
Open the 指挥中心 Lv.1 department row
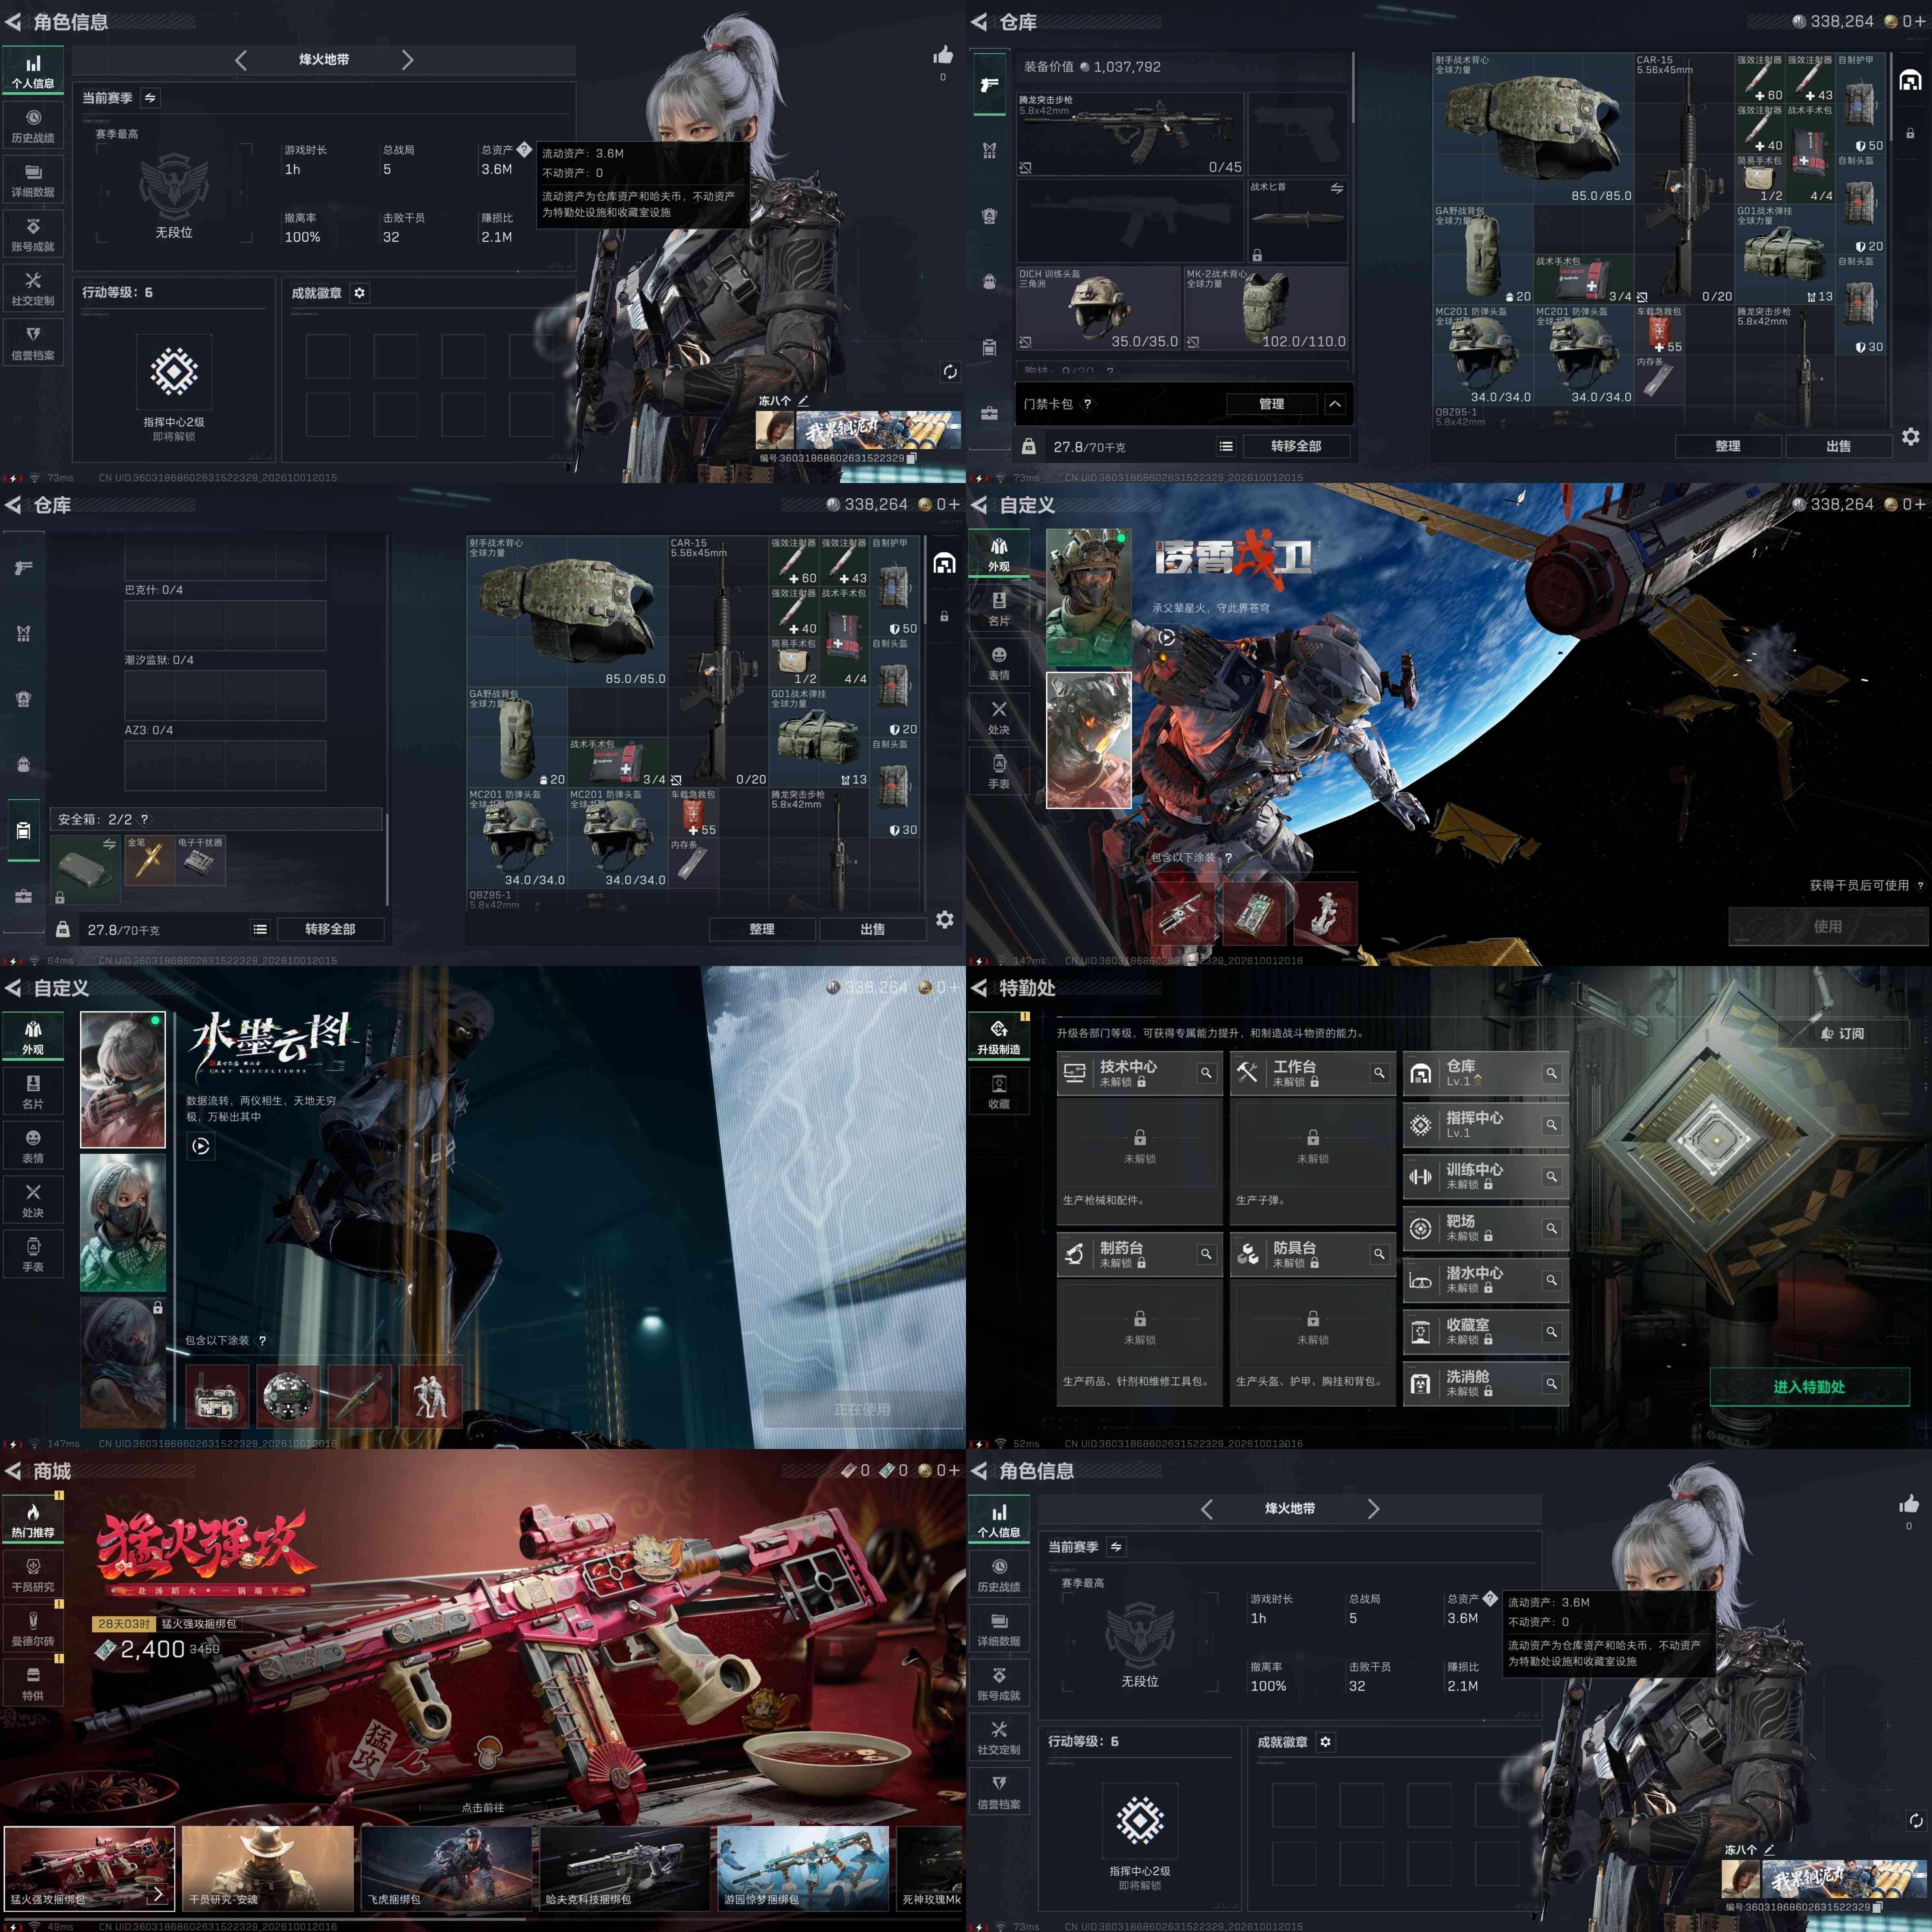pyautogui.click(x=1486, y=1125)
